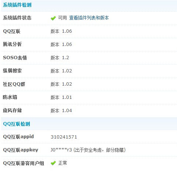Click the 社区QQ群 plugin label
This screenshot has width=177, height=172.
[14, 84]
